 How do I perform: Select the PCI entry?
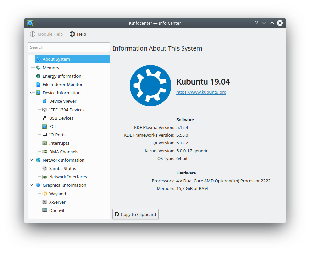tap(75, 127)
